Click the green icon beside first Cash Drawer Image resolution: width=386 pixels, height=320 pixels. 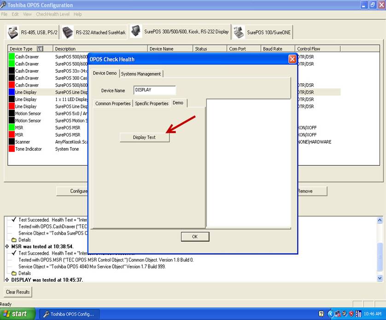click(12, 57)
